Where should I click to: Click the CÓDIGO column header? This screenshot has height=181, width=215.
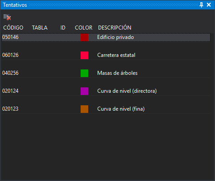[13, 28]
